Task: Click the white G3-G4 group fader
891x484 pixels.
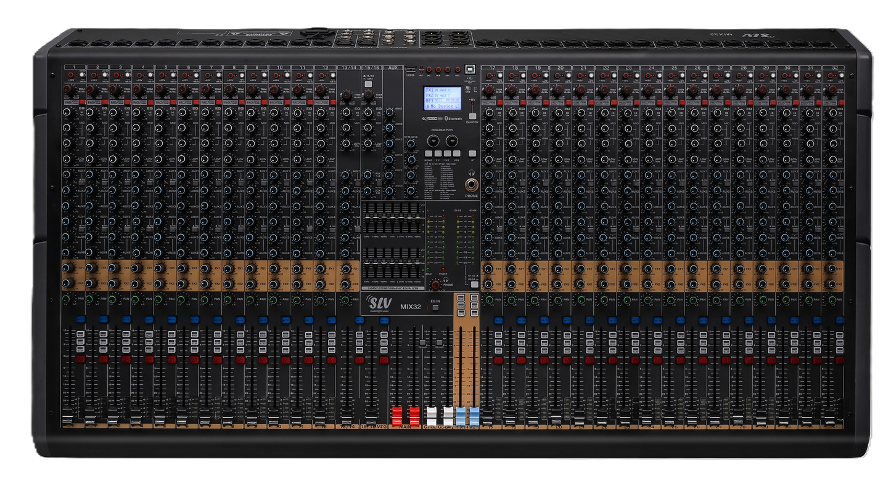Action: [448, 416]
